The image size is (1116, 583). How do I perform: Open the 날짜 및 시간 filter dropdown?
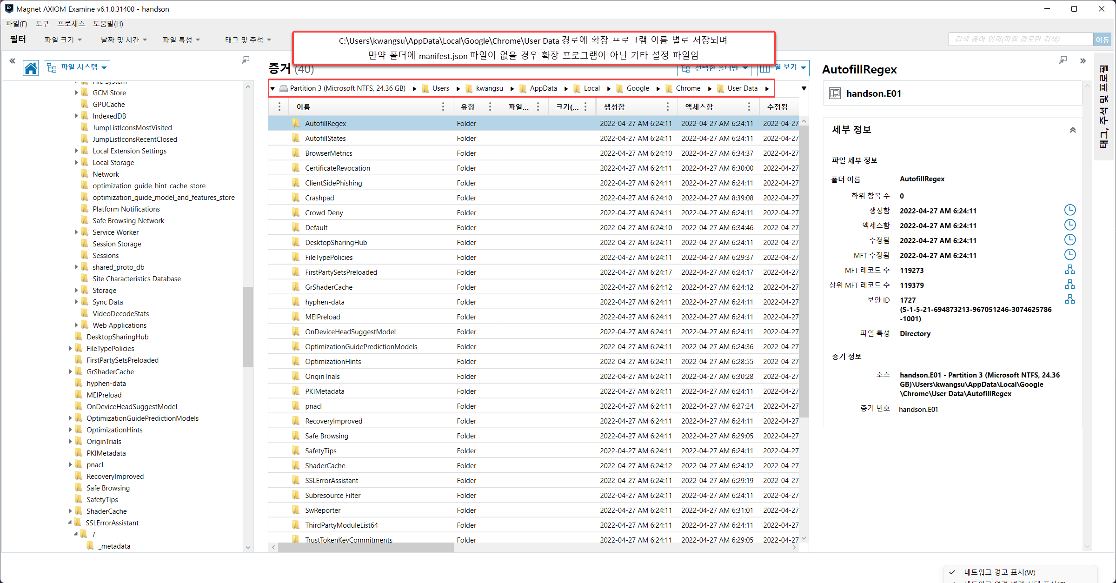[x=124, y=40]
